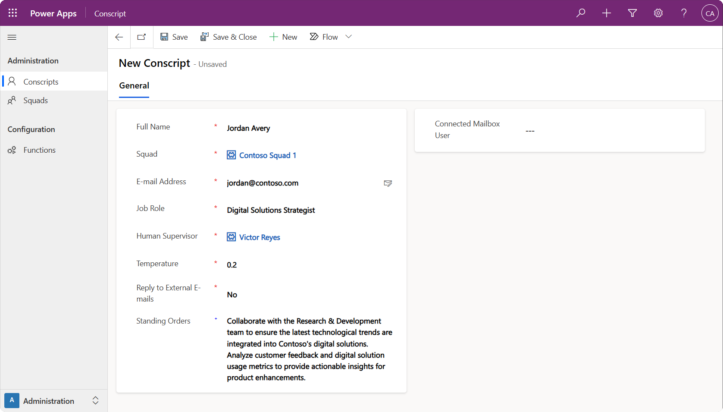Click the Save floppy disk icon
723x412 pixels.
point(164,37)
